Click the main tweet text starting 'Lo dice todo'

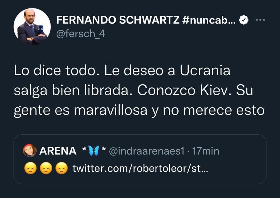(139, 91)
